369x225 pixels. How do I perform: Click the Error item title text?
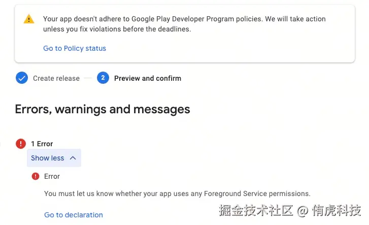click(x=52, y=176)
